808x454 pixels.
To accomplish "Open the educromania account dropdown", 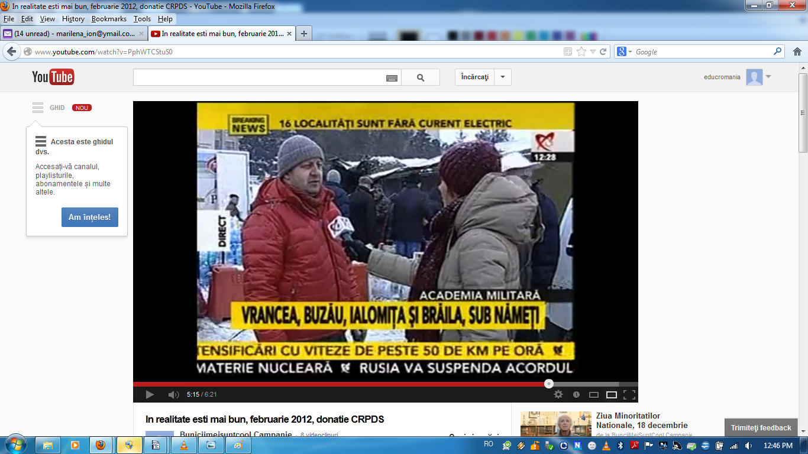I will tap(768, 77).
